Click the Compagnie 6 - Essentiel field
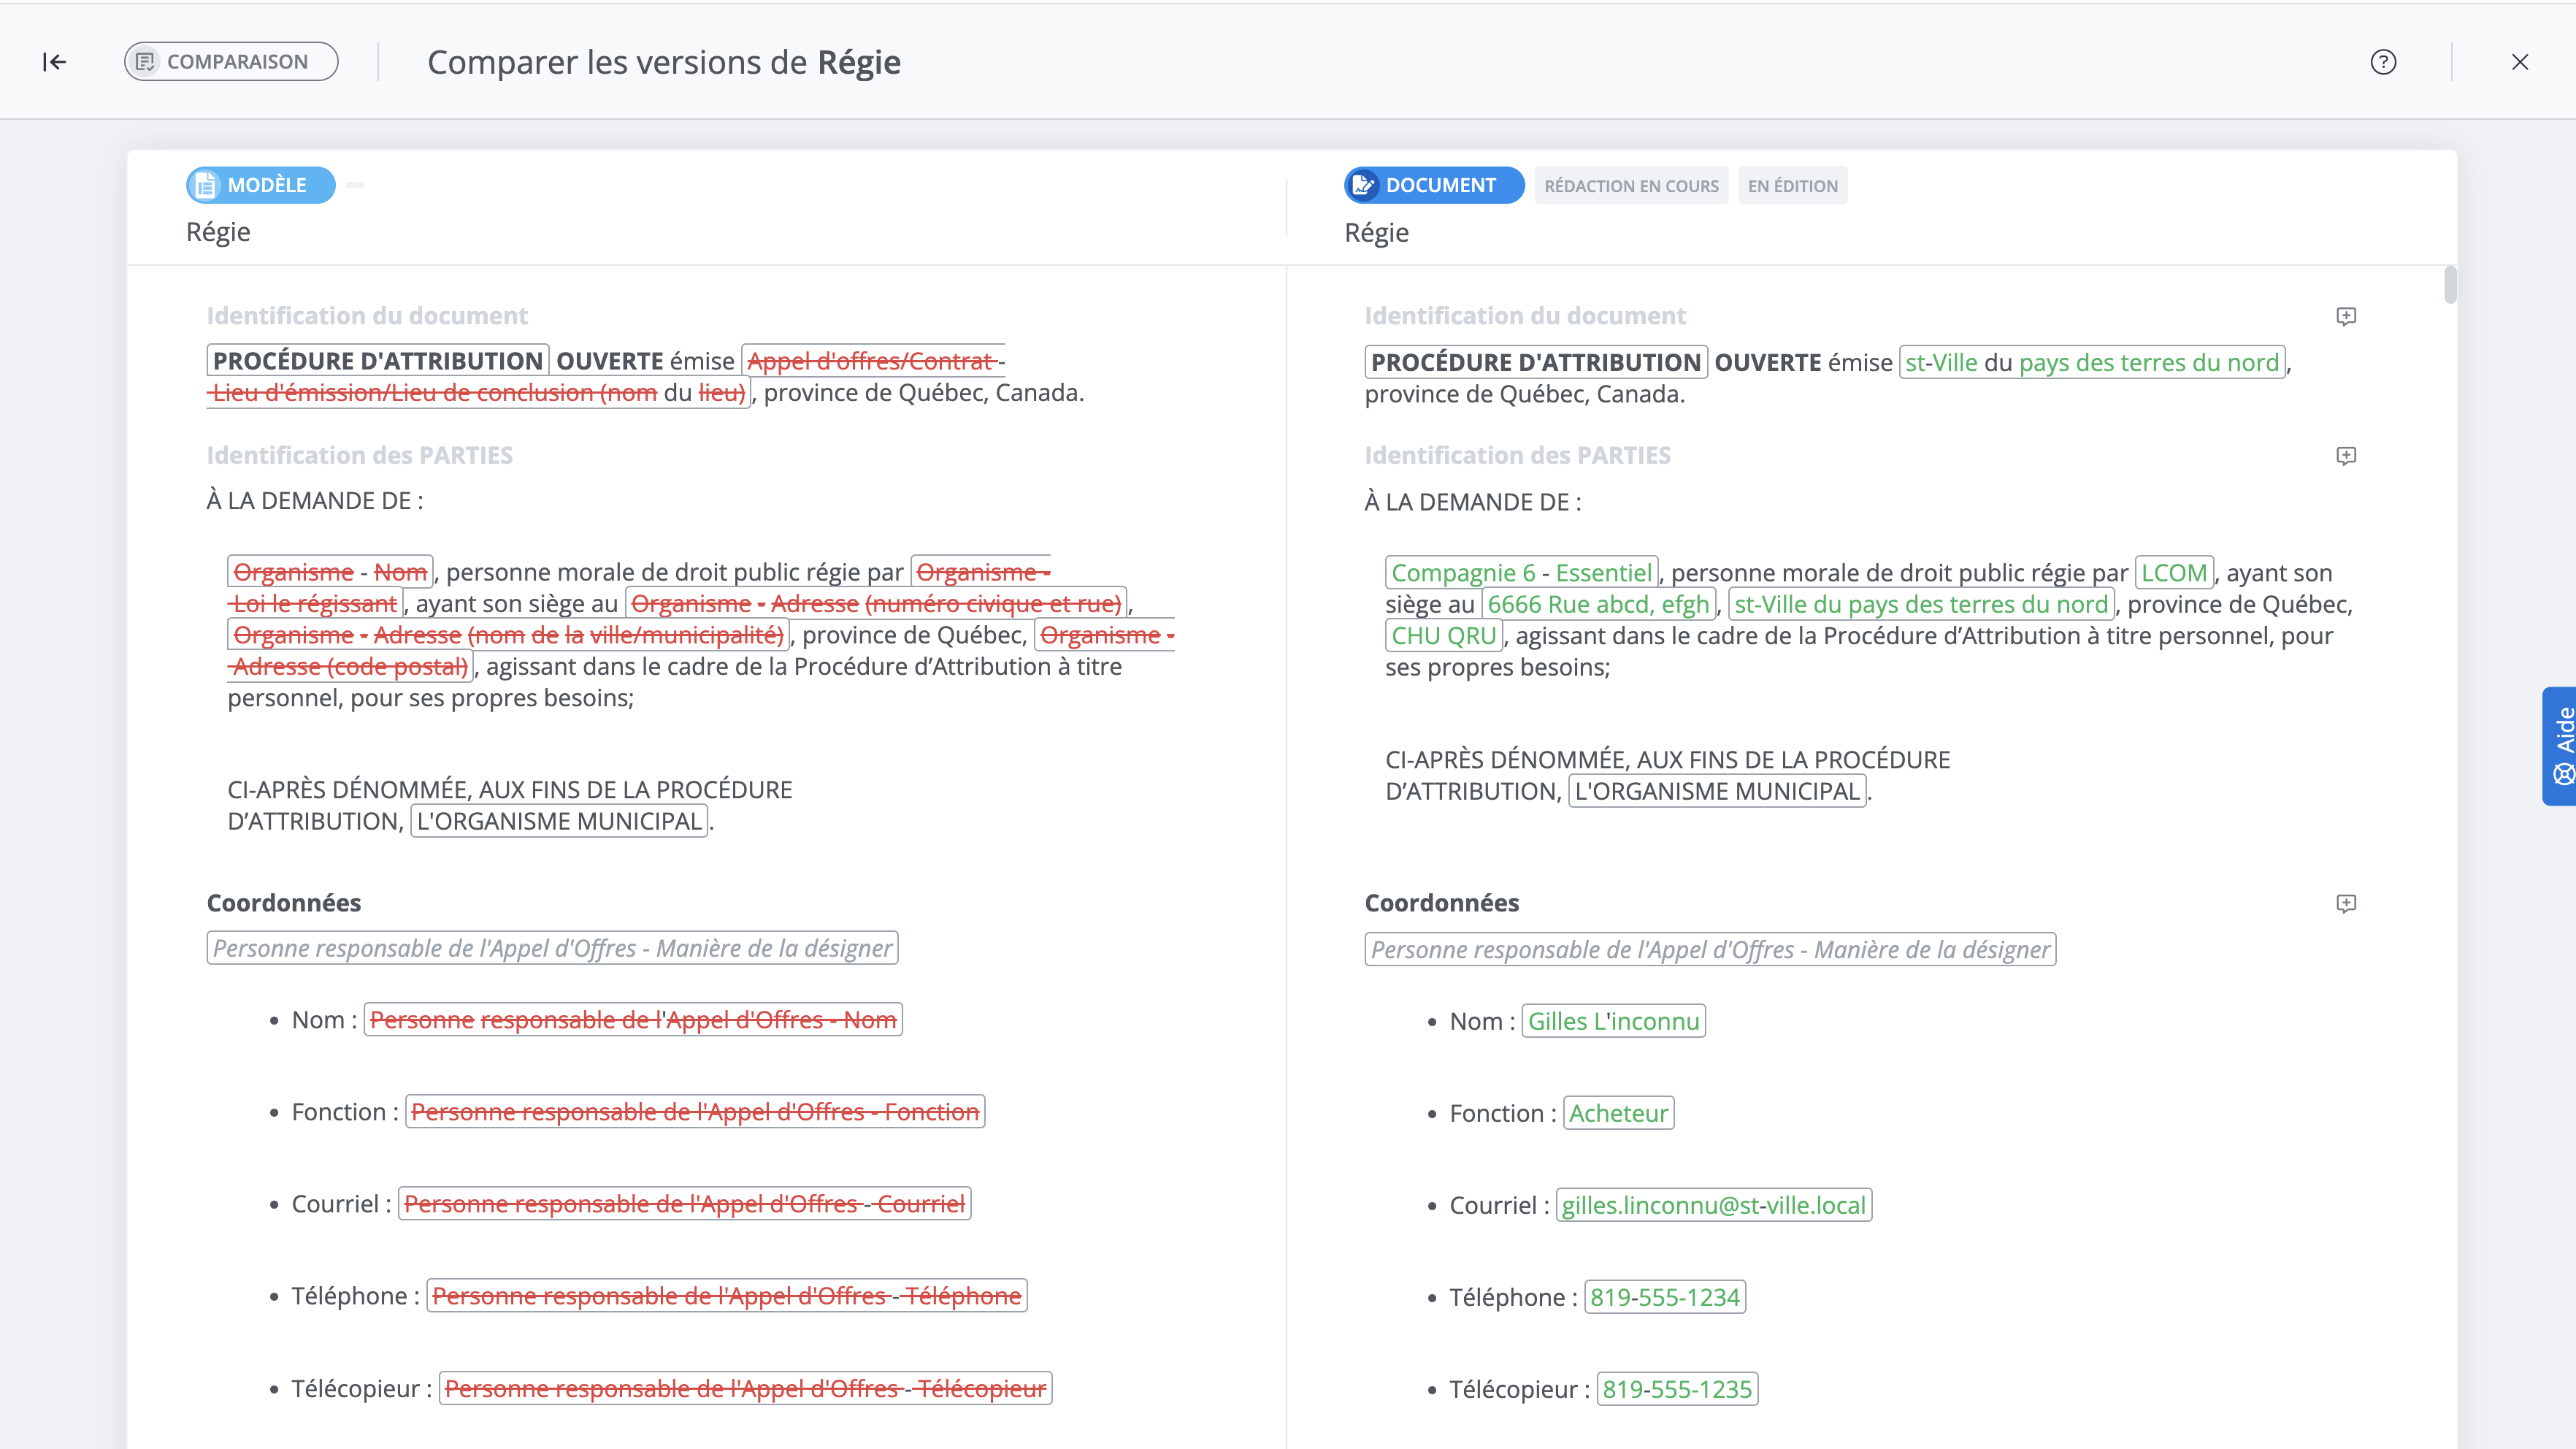This screenshot has width=2576, height=1449. point(1521,573)
